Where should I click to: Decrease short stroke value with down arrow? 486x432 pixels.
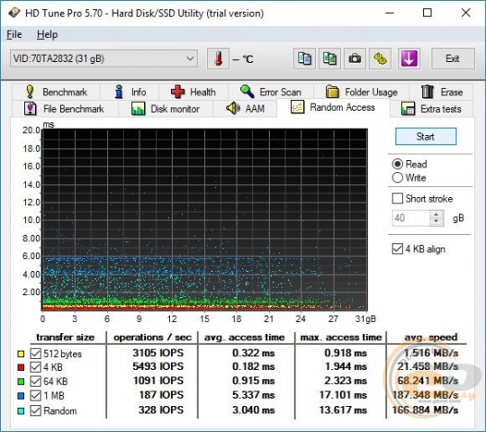(x=436, y=221)
